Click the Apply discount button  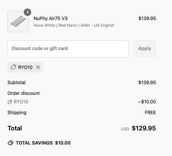(145, 49)
